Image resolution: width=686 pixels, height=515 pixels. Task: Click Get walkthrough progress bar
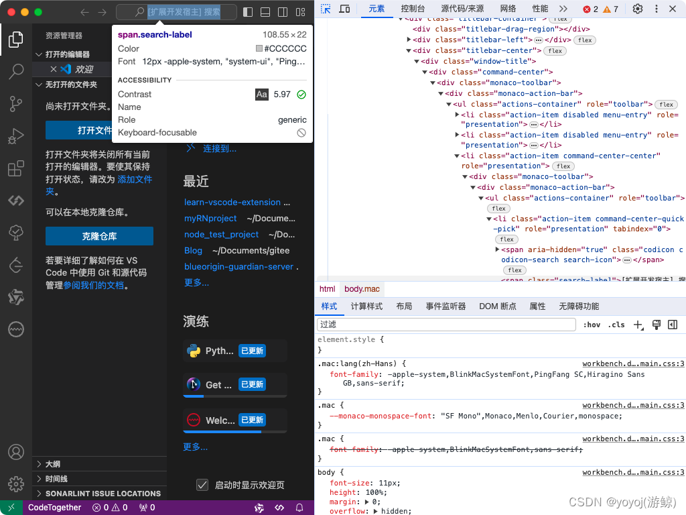pyautogui.click(x=235, y=396)
